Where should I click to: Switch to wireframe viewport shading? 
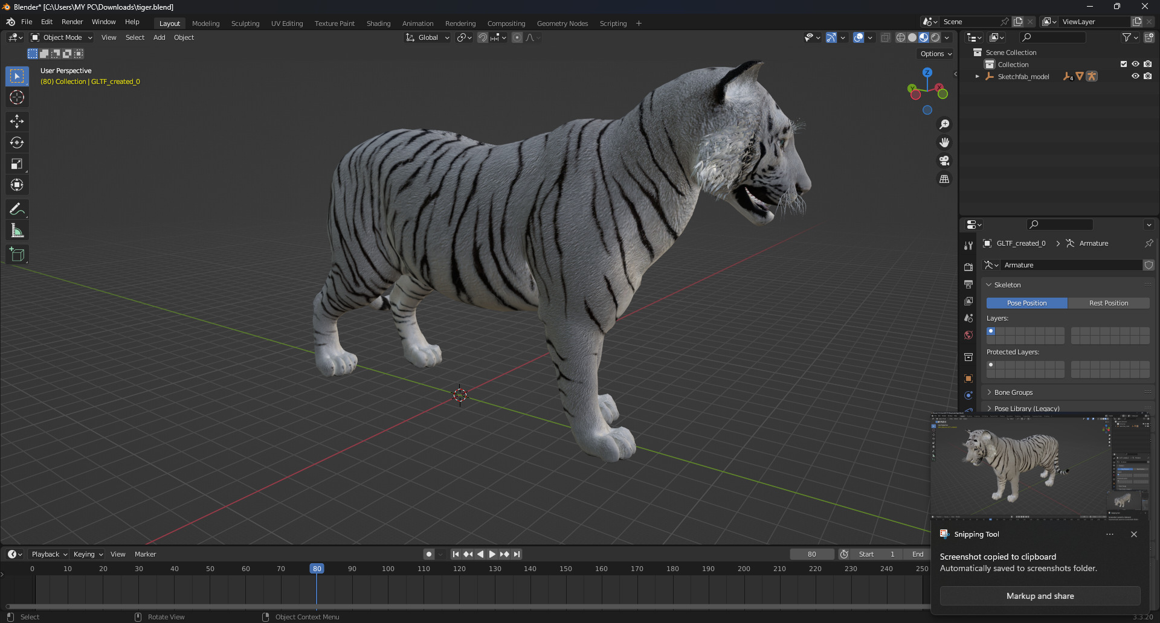[x=901, y=37]
